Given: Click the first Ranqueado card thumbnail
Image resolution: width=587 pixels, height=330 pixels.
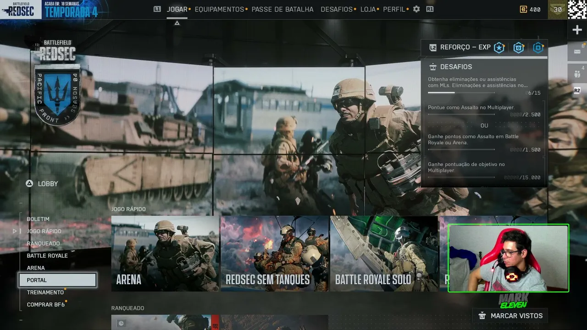Looking at the screenshot, I should [165, 322].
